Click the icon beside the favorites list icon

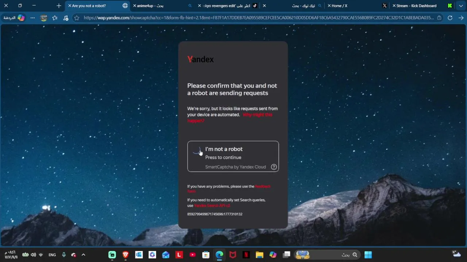(x=66, y=17)
